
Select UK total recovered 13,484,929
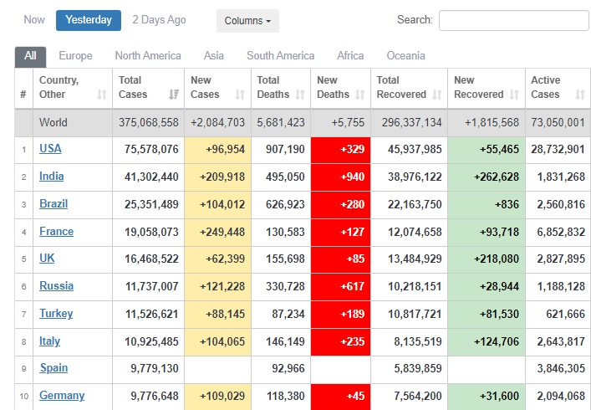pos(415,259)
